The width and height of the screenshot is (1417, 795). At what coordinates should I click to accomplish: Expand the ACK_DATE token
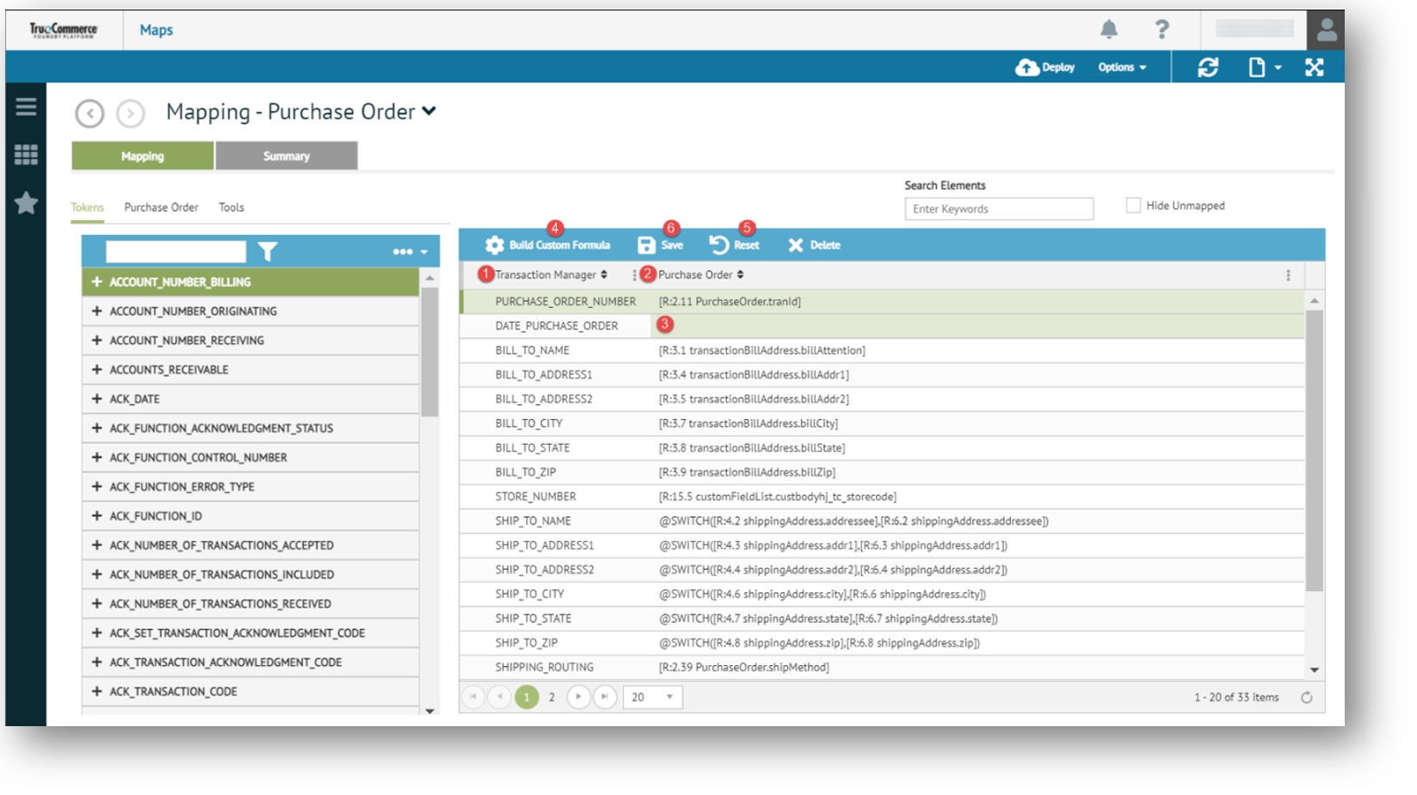click(x=96, y=399)
